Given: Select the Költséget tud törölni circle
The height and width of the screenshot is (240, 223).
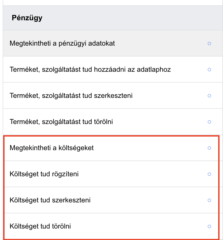Looking at the screenshot, I should tap(209, 226).
